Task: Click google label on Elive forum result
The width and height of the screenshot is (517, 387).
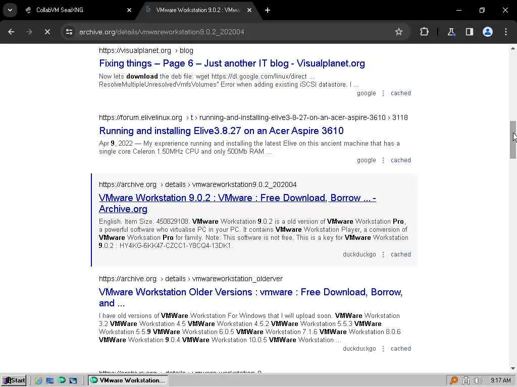Action: pos(367,160)
